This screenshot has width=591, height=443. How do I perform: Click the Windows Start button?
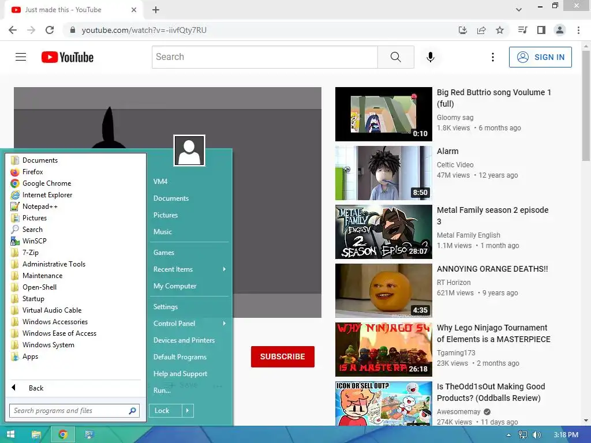tap(10, 435)
